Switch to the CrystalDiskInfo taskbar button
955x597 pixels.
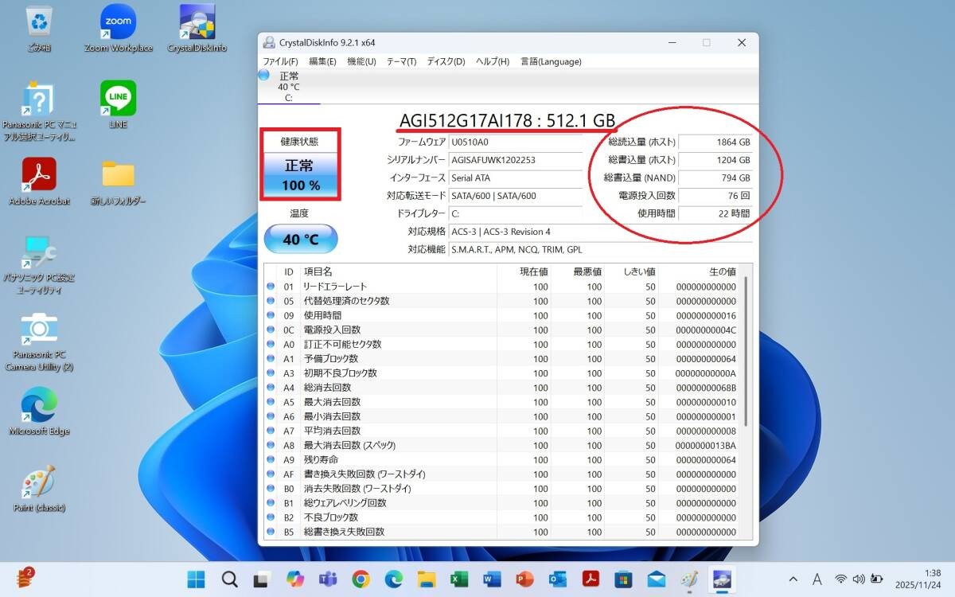722,579
